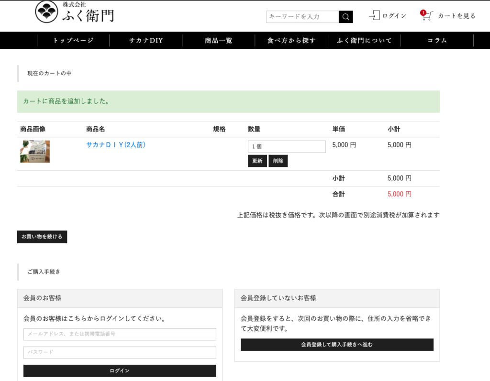Viewport: 490px width, 381px height.
Task: Open the サカナDIY menu item
Action: (x=146, y=41)
